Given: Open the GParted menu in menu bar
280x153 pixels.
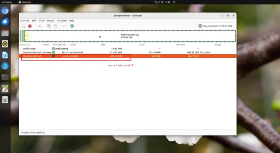Looking at the screenshot, I should tap(25, 21).
